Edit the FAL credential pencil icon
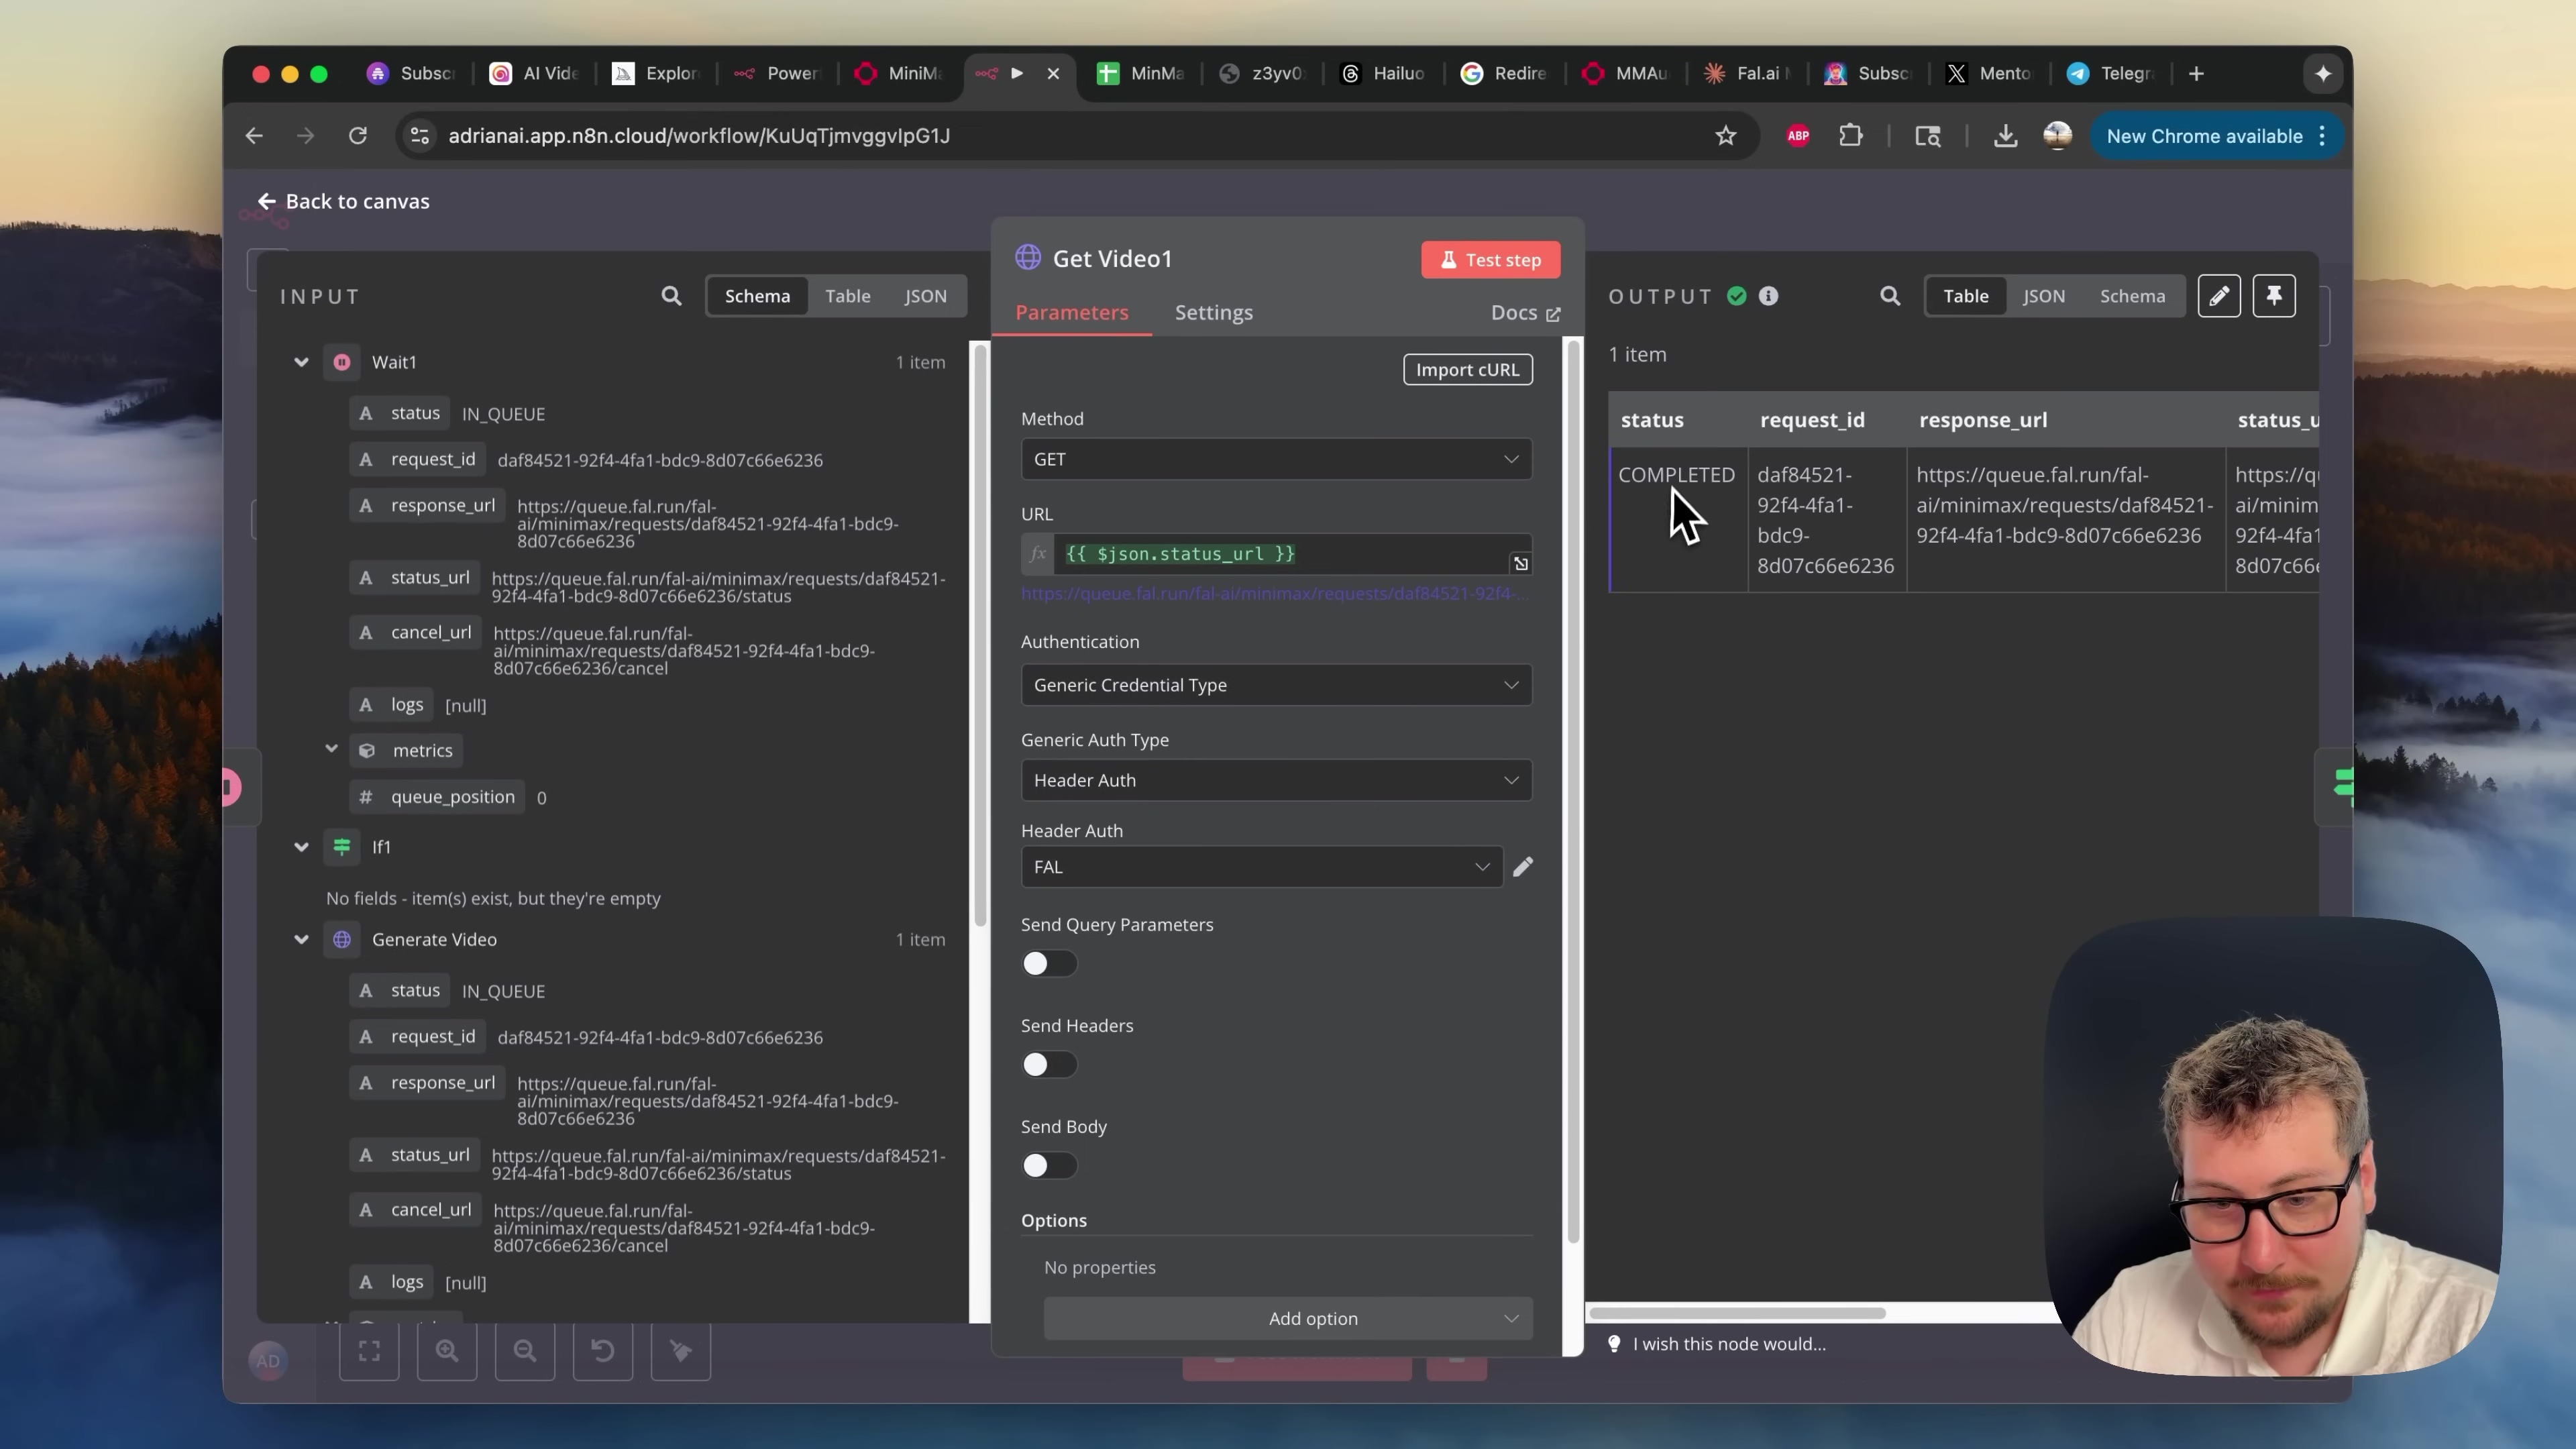 point(1522,867)
